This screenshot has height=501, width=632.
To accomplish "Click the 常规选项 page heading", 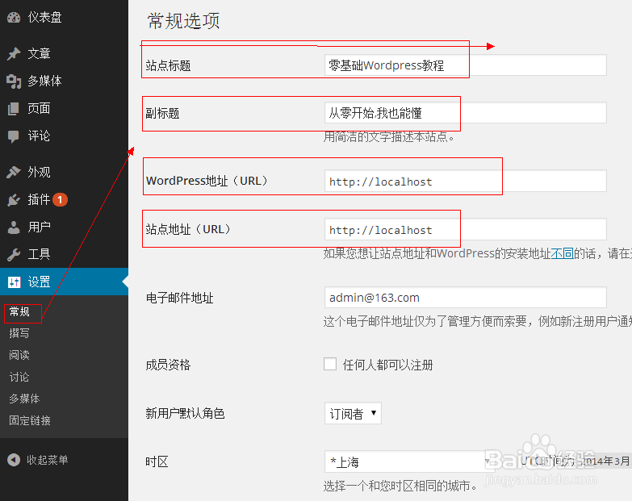I will coord(183,21).
